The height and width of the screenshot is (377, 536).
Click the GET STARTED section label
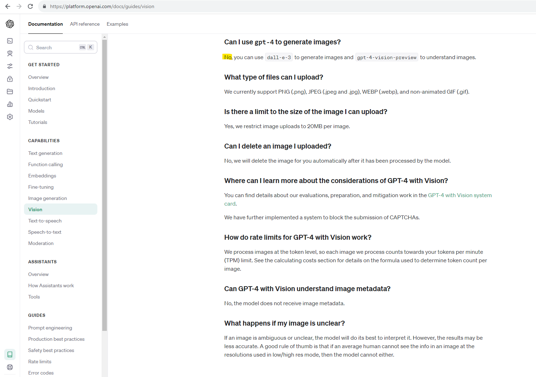click(x=44, y=65)
